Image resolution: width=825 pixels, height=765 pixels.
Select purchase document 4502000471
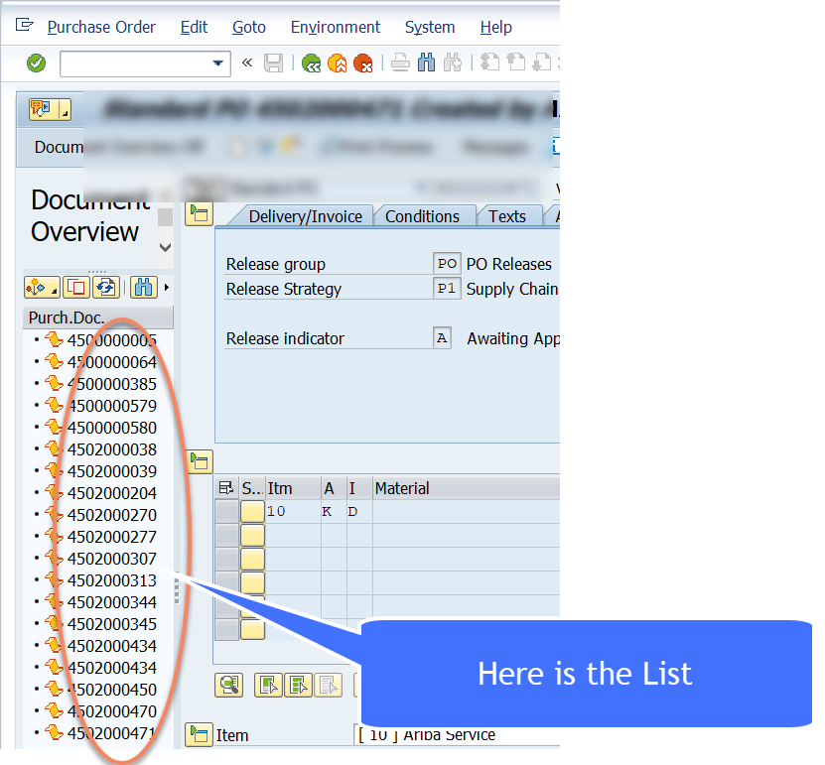pos(111,733)
